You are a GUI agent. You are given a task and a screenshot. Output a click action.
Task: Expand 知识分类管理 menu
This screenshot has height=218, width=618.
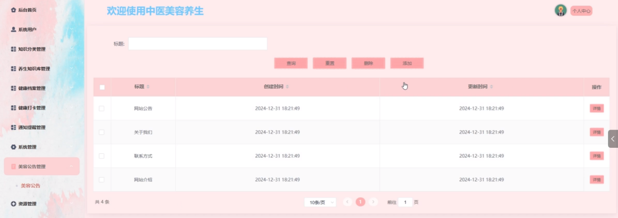[42, 49]
